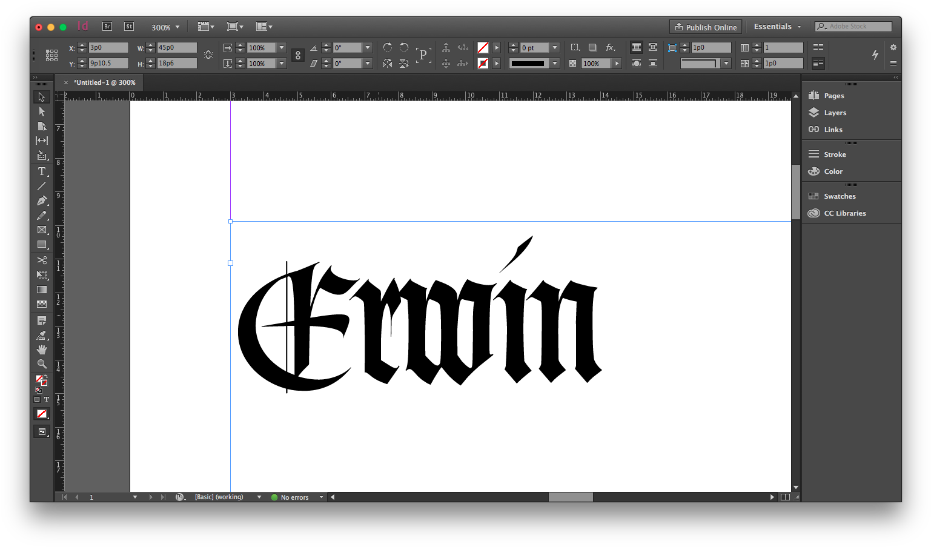Open the View Options dropdown
The height and width of the screenshot is (547, 931).
coord(206,26)
